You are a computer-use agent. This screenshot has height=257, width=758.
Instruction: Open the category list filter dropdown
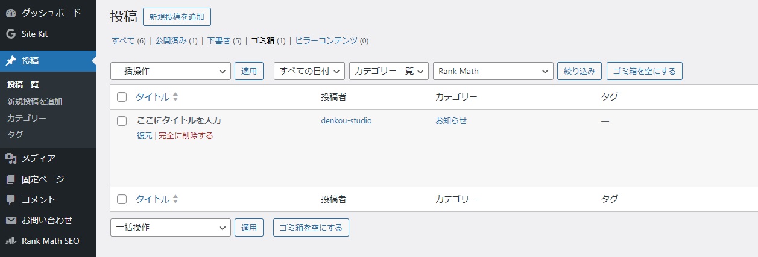click(388, 71)
